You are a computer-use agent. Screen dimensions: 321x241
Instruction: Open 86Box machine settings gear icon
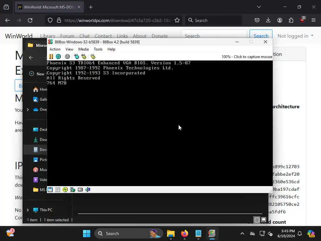(93, 56)
